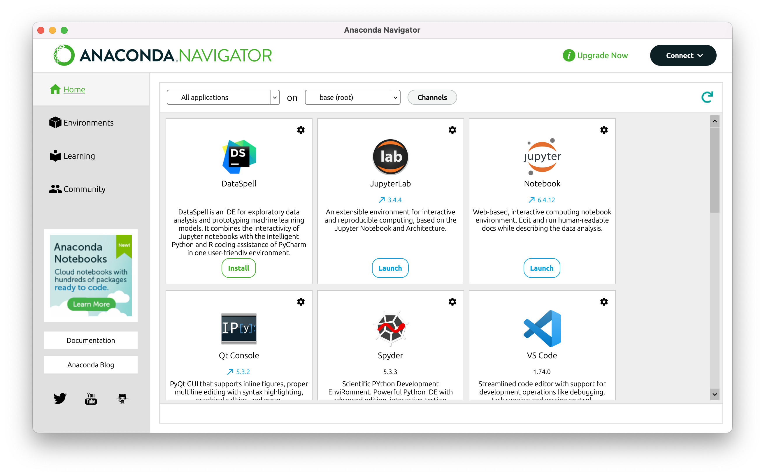Click Qt Console 5.3.2 update arrow
The image size is (765, 476).
click(x=230, y=372)
